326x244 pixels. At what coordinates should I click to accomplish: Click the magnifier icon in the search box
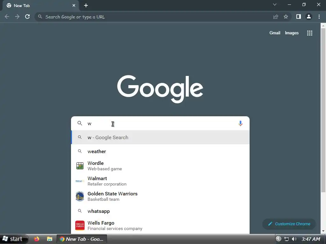pos(80,123)
